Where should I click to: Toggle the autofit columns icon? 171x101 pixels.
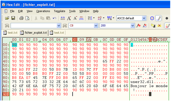(63, 18)
